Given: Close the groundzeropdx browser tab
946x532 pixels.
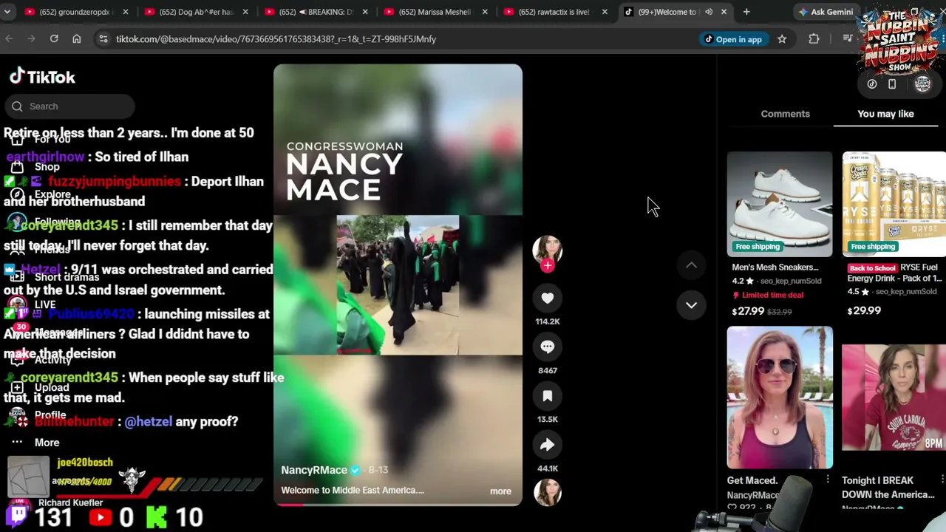Looking at the screenshot, I should pos(125,12).
